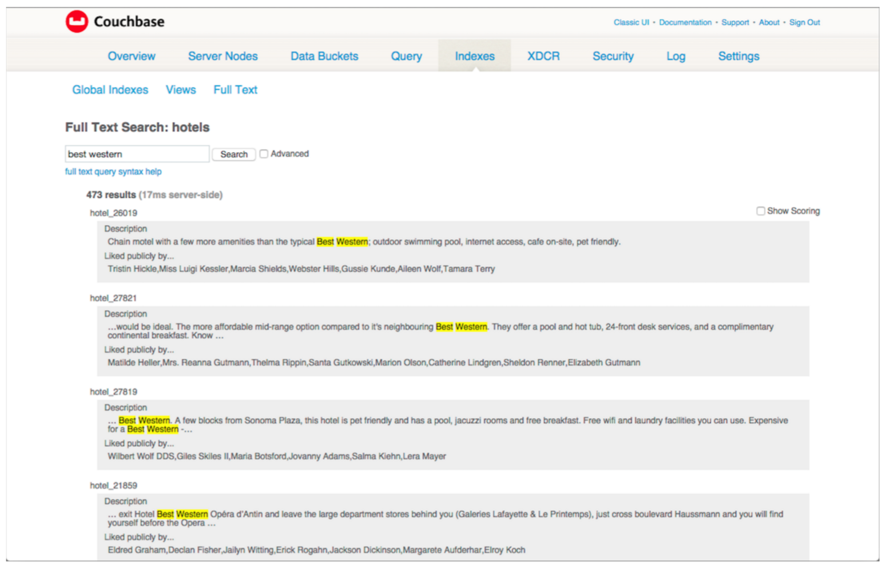The width and height of the screenshot is (890, 569).
Task: Open the Overview tab
Action: pos(132,56)
